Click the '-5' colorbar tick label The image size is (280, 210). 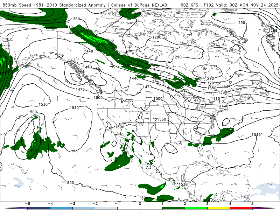point(28,204)
